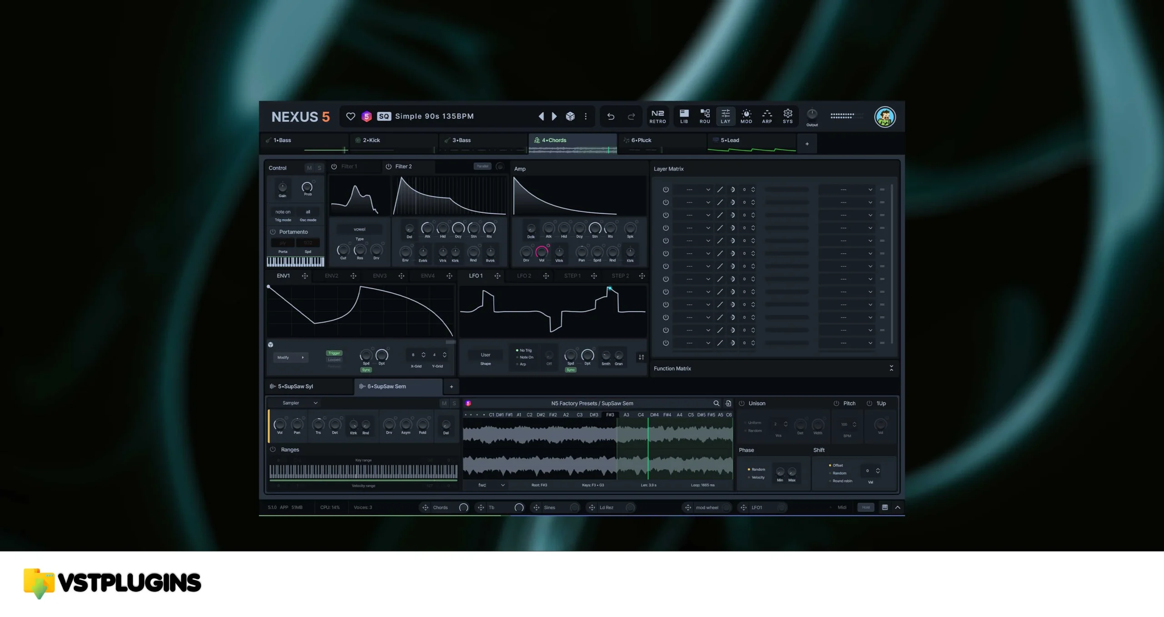1164x617 pixels.
Task: Open first Layer Matrix destination dropdown
Action: (x=847, y=190)
